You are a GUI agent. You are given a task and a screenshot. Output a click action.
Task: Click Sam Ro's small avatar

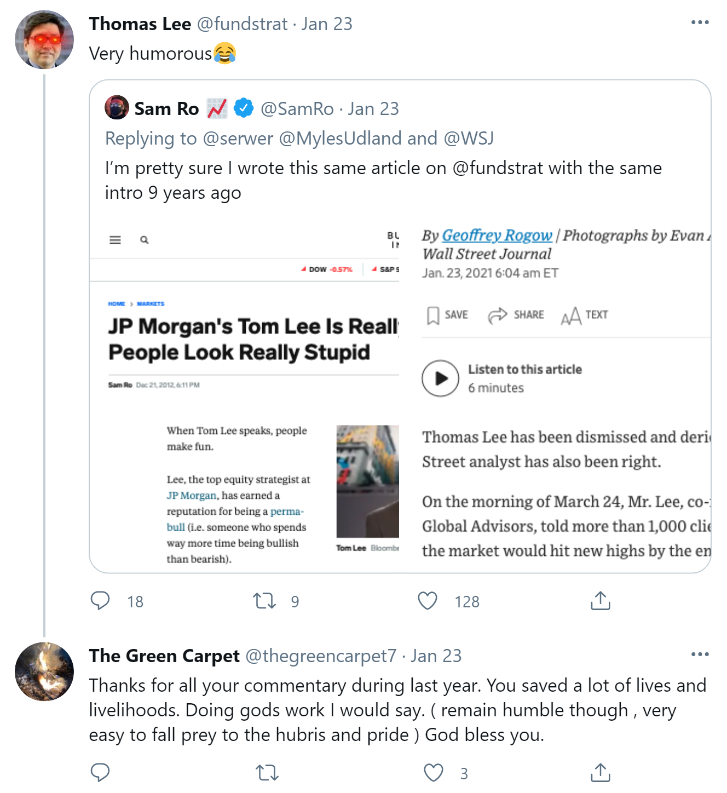pos(117,107)
